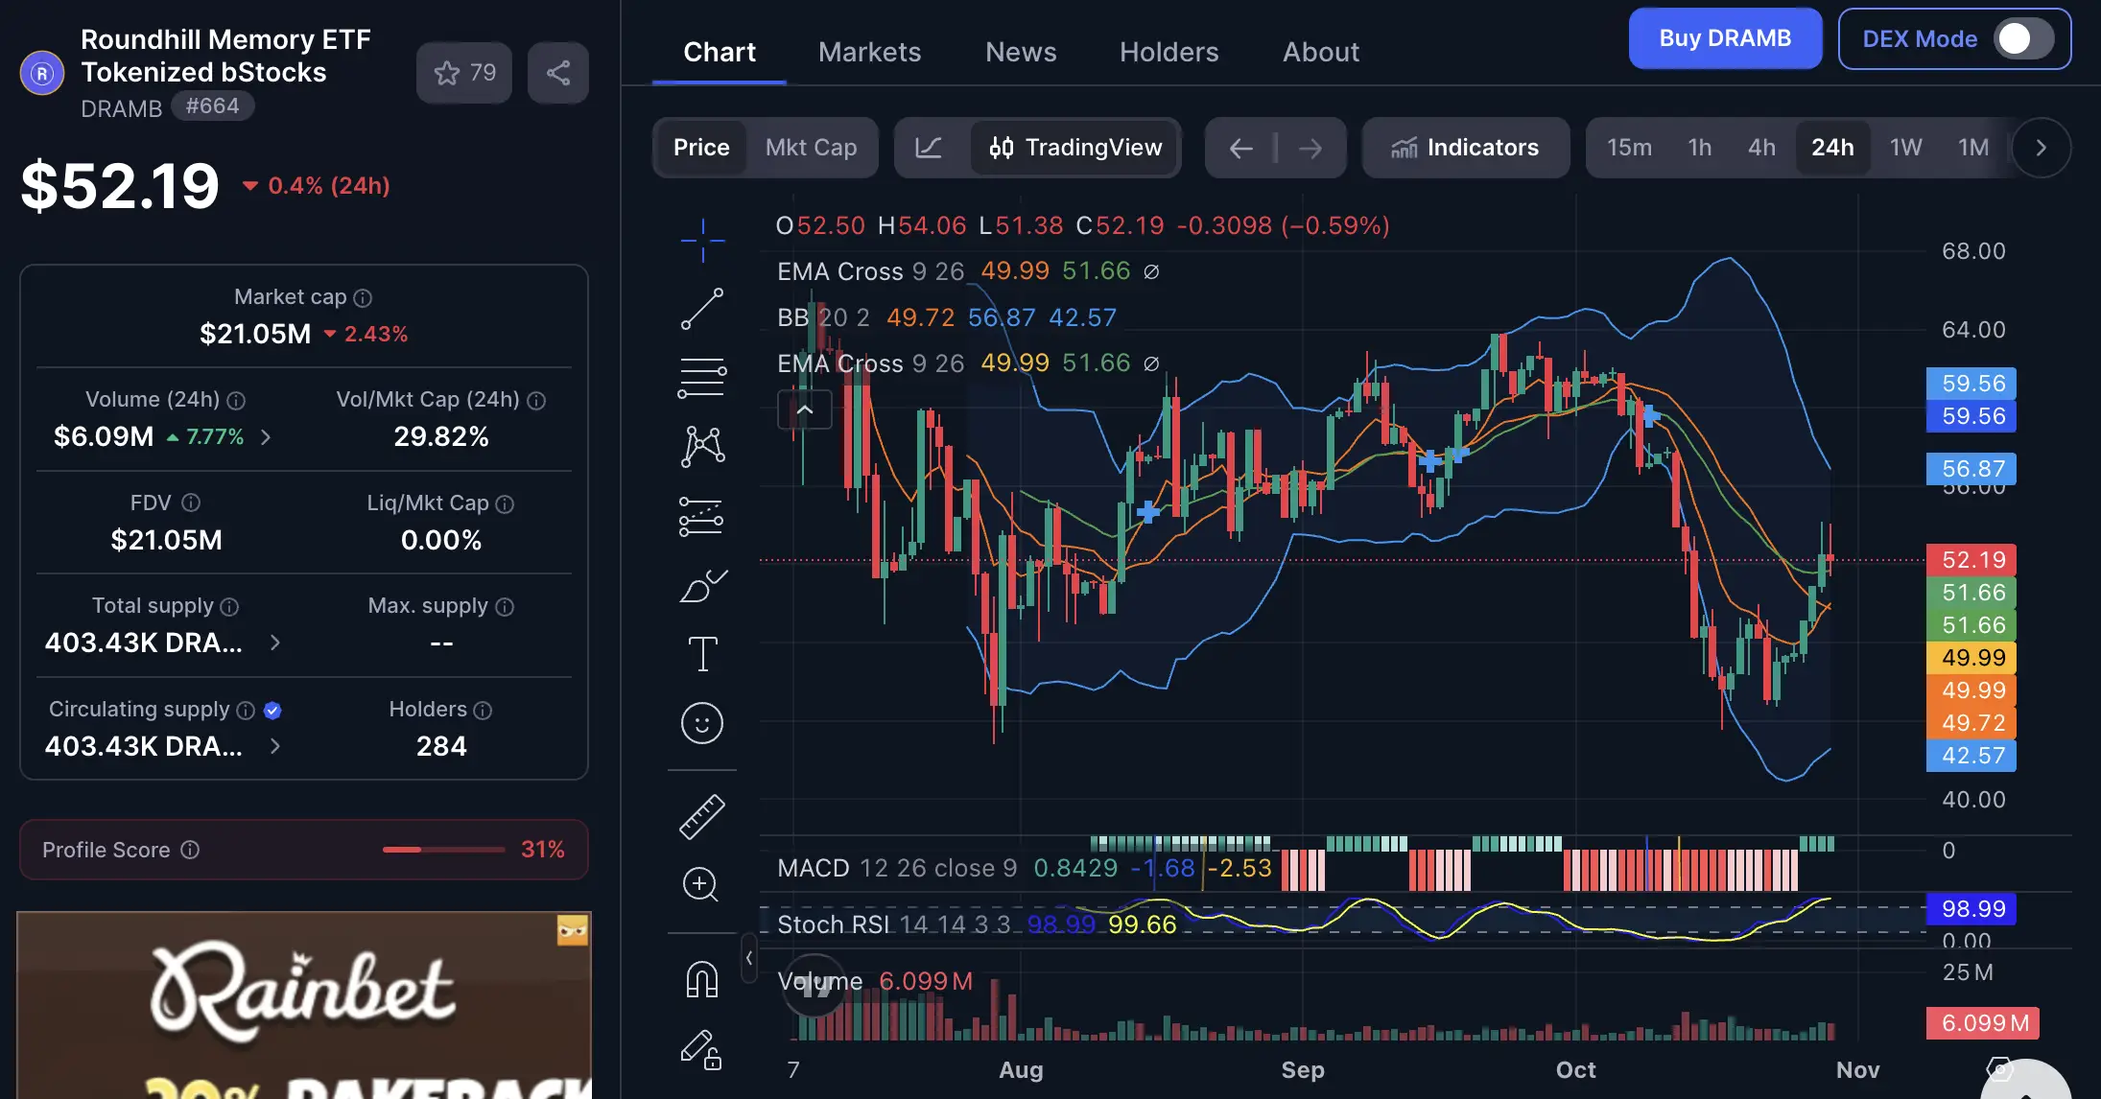Open the Holders tab
2101x1099 pixels.
click(1169, 52)
